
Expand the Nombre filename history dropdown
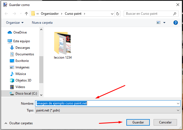[x=178, y=104]
